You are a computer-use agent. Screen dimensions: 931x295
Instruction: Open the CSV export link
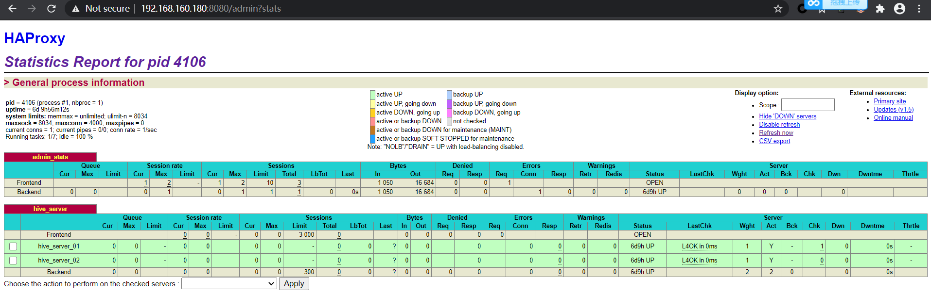click(774, 141)
